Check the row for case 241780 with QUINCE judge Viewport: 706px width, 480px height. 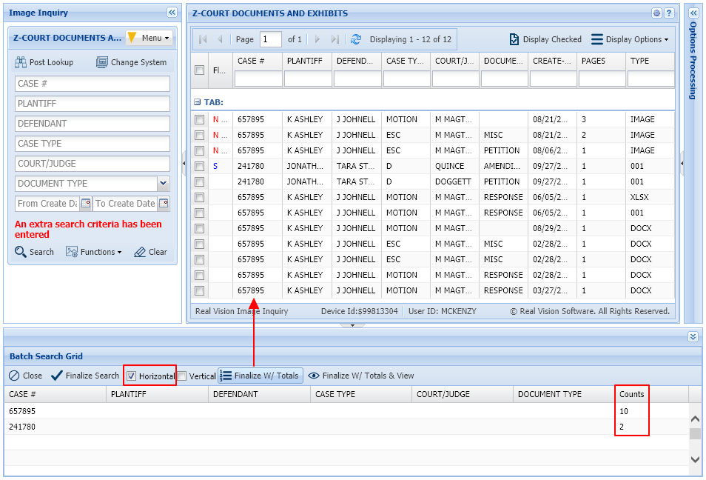click(199, 166)
